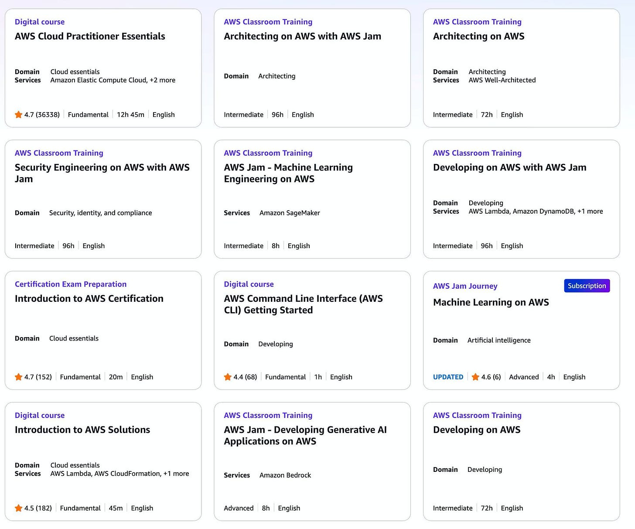
Task: Click the Subscription badge on Machine Learning card
Action: (587, 286)
